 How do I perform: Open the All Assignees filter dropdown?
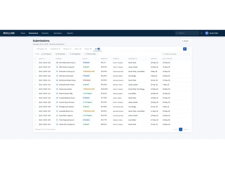76,54
